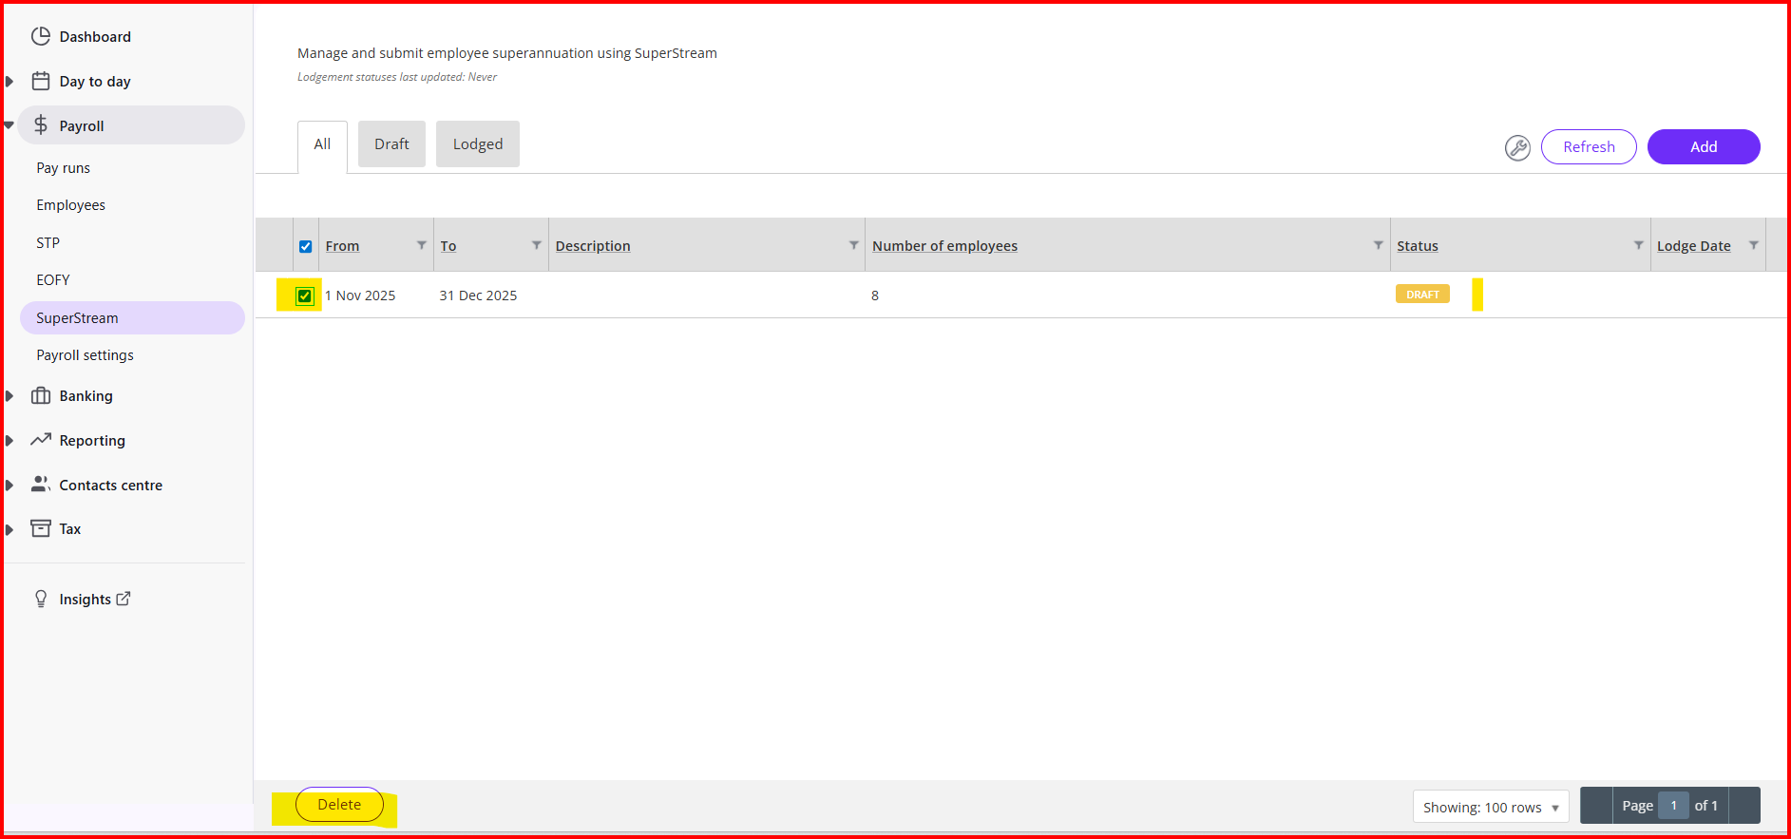This screenshot has height=839, width=1791.
Task: Click the employee count 8 cell
Action: 875,296
